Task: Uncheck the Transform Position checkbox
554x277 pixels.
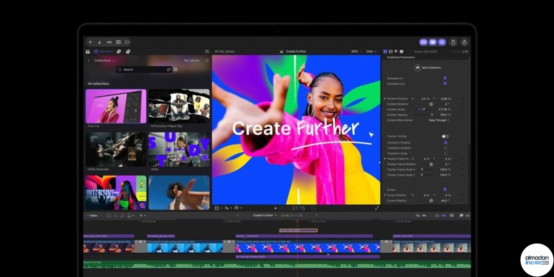Action: (x=446, y=142)
